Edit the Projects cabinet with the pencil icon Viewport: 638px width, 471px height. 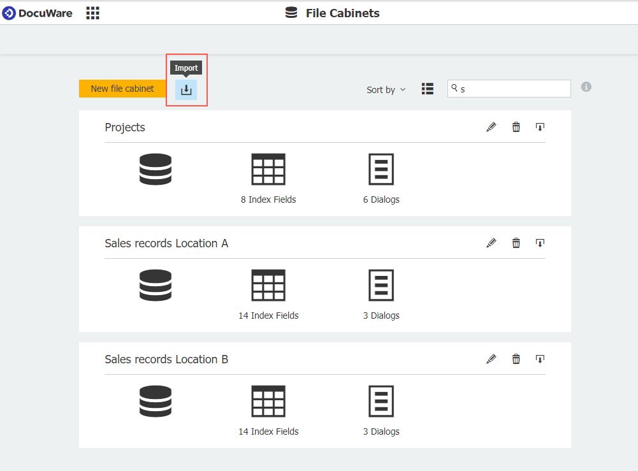pyautogui.click(x=491, y=127)
